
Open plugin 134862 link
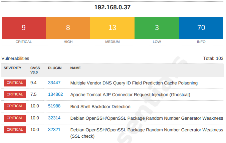pos(55,94)
